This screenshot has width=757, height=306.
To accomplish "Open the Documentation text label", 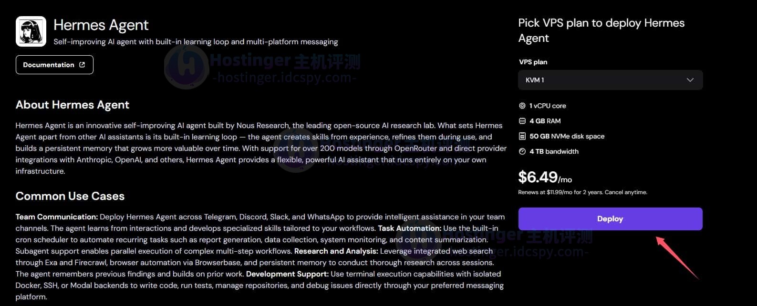I will pyautogui.click(x=48, y=65).
